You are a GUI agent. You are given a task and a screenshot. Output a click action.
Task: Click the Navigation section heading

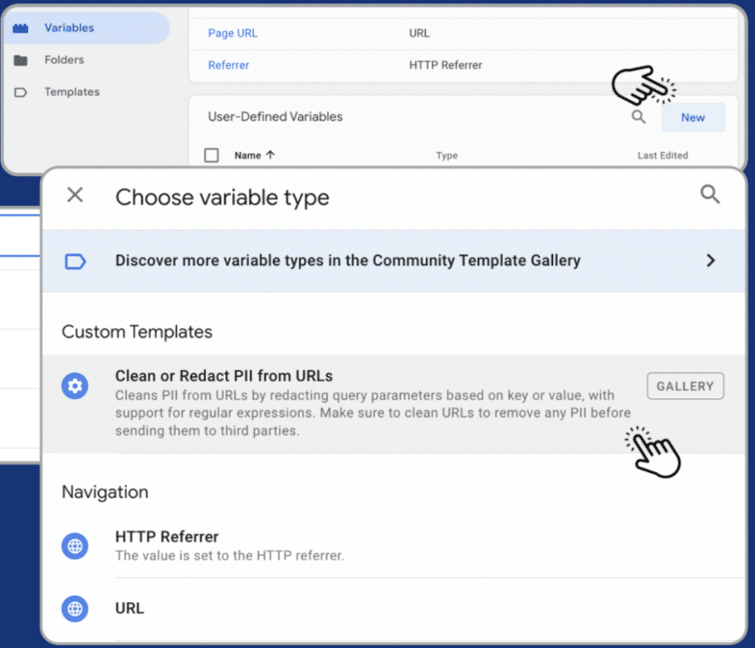(105, 492)
